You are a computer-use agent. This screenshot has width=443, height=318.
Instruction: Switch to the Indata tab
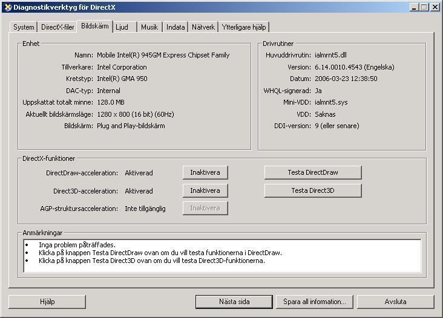(175, 27)
